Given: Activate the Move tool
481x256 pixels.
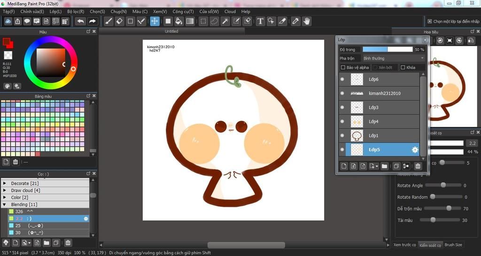Looking at the screenshot, I should (x=155, y=21).
